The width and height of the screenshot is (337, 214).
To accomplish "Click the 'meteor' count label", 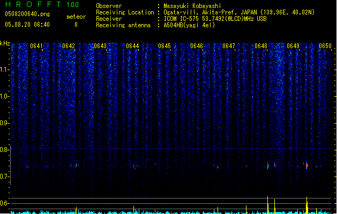I will [x=76, y=17].
